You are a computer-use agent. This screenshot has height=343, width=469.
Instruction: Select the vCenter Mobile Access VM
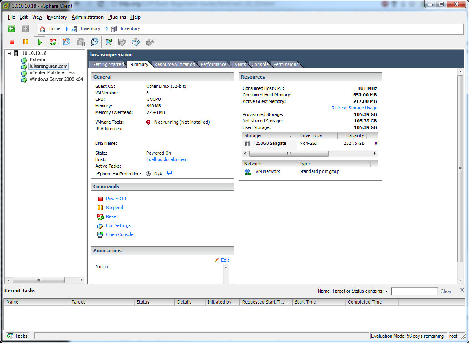coord(52,72)
